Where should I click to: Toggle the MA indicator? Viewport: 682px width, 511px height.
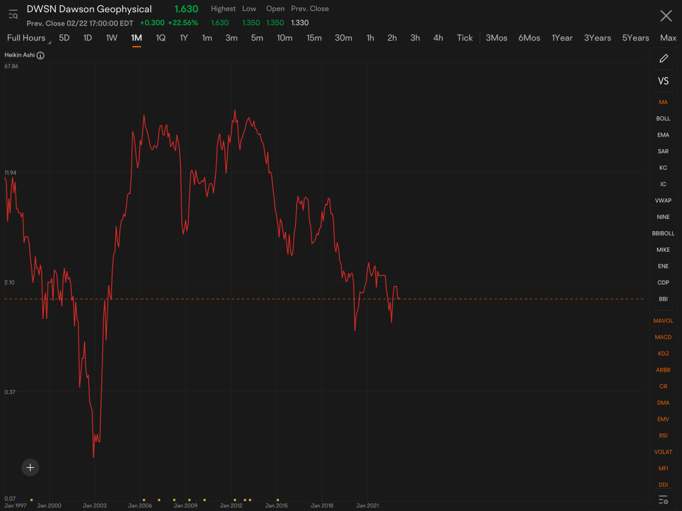pos(663,102)
